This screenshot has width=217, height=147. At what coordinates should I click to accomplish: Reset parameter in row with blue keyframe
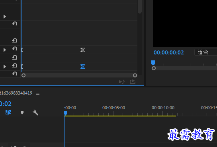point(14,66)
